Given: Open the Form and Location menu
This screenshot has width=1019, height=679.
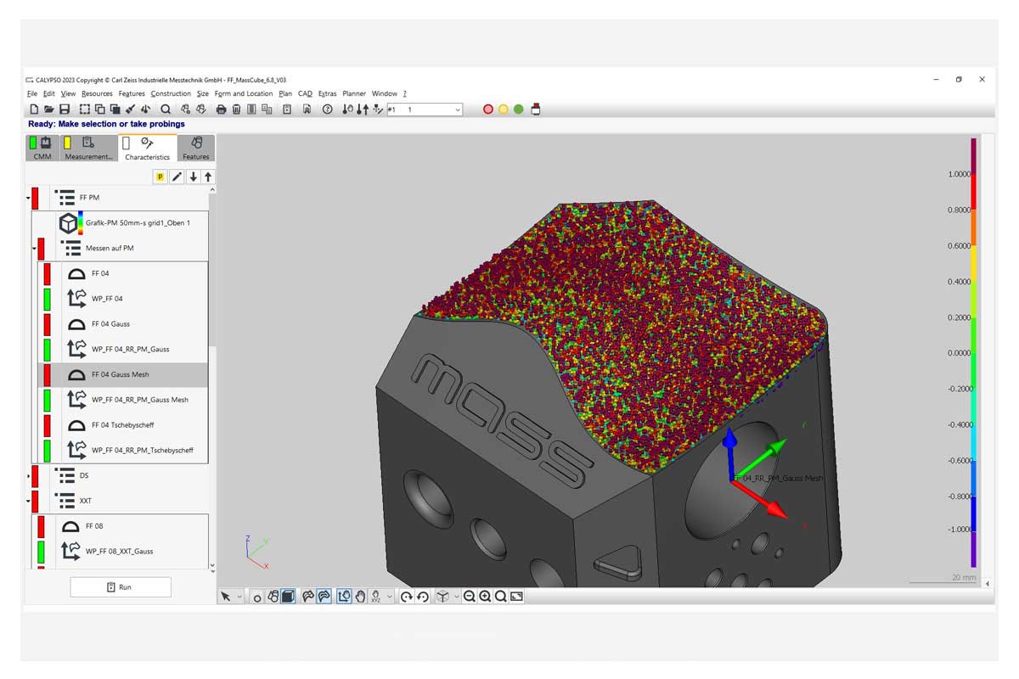Looking at the screenshot, I should (243, 93).
